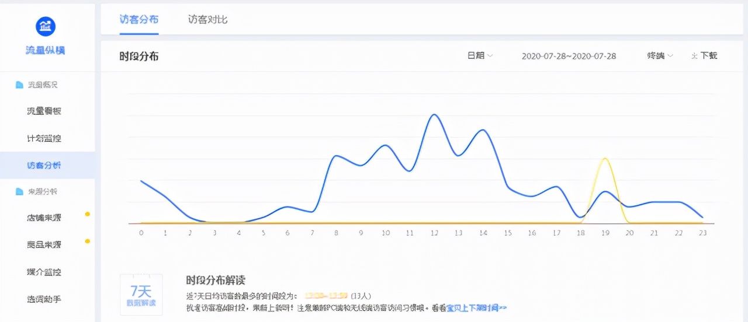The width and height of the screenshot is (748, 322).
Task: Click the yellow dot next to 商品来源
Action: pos(88,241)
